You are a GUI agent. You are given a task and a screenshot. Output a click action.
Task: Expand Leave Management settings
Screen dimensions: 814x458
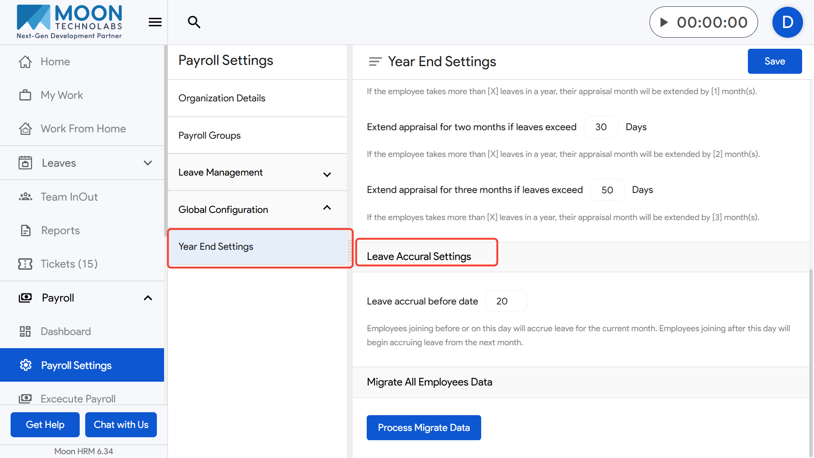coord(326,174)
